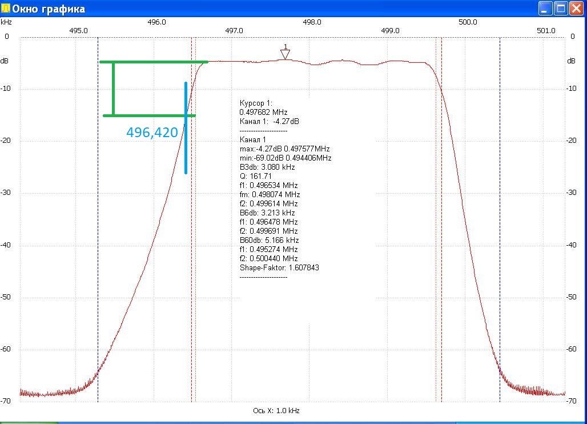
Task: Click the '495.0' frequency axis label
Action: 78,31
